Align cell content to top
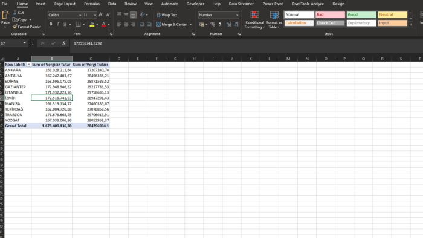Image resolution: width=423 pixels, height=238 pixels. point(119,15)
